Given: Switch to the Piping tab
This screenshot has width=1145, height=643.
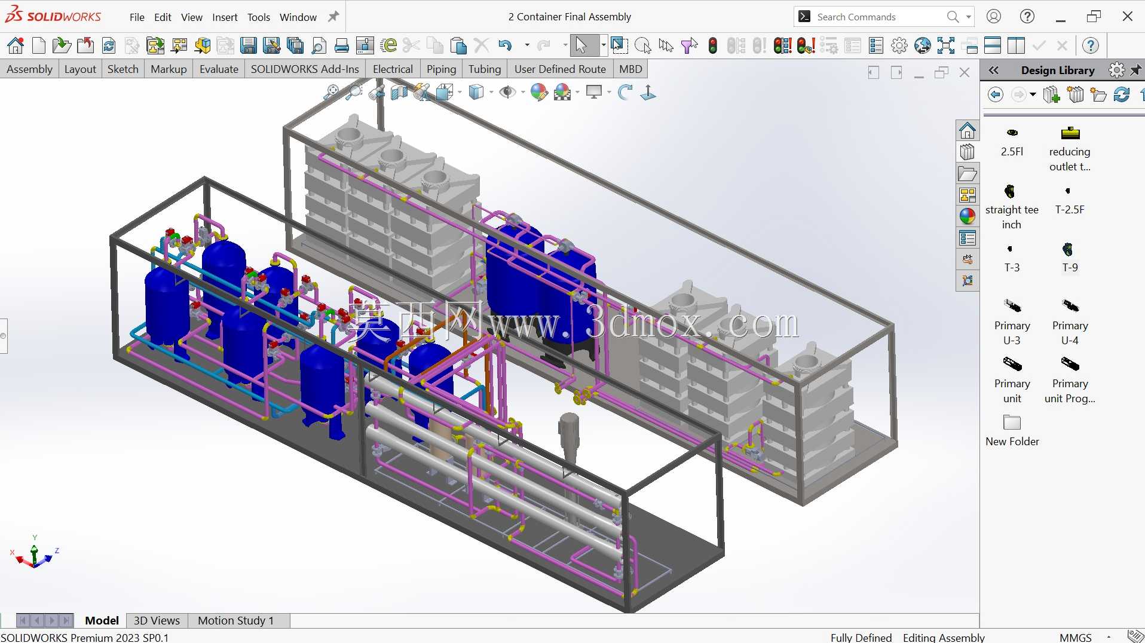Looking at the screenshot, I should pos(441,69).
